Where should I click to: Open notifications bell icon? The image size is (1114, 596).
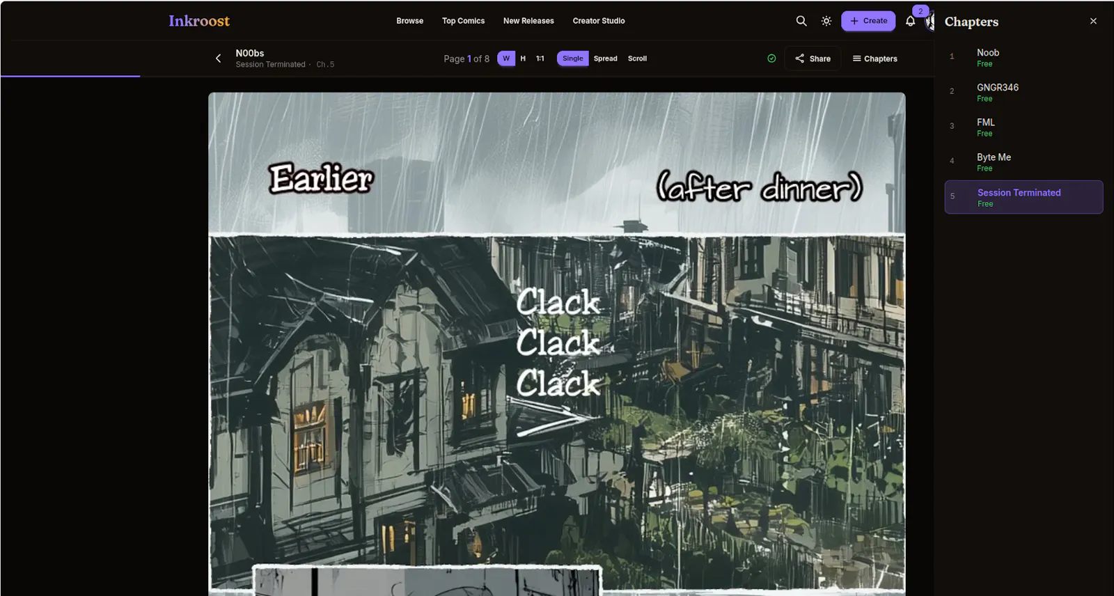click(x=910, y=21)
